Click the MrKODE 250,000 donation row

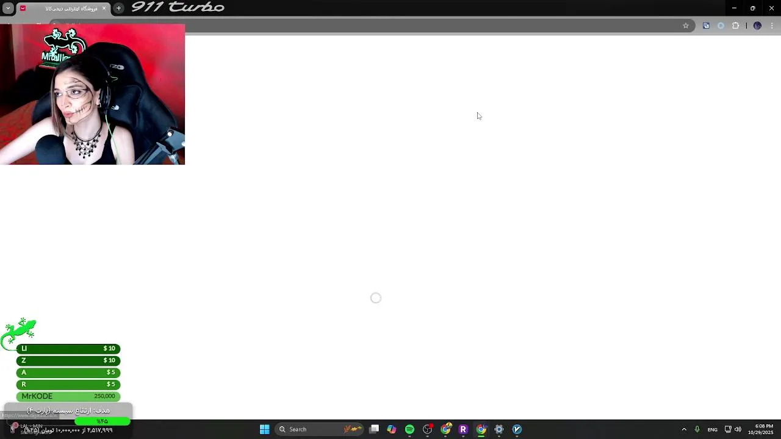pyautogui.click(x=68, y=396)
